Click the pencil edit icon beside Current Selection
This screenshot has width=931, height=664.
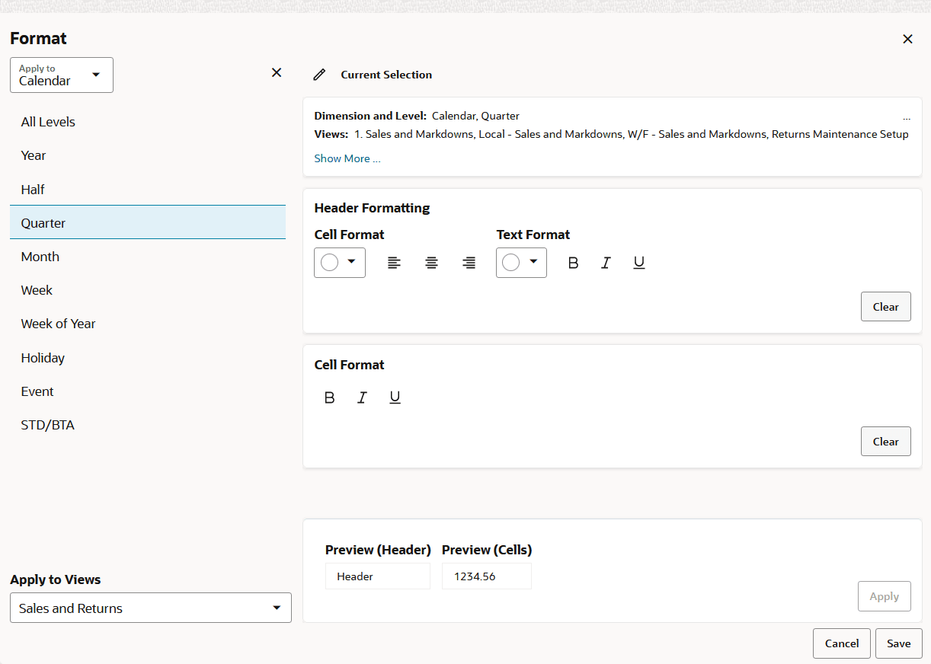pyautogui.click(x=319, y=75)
